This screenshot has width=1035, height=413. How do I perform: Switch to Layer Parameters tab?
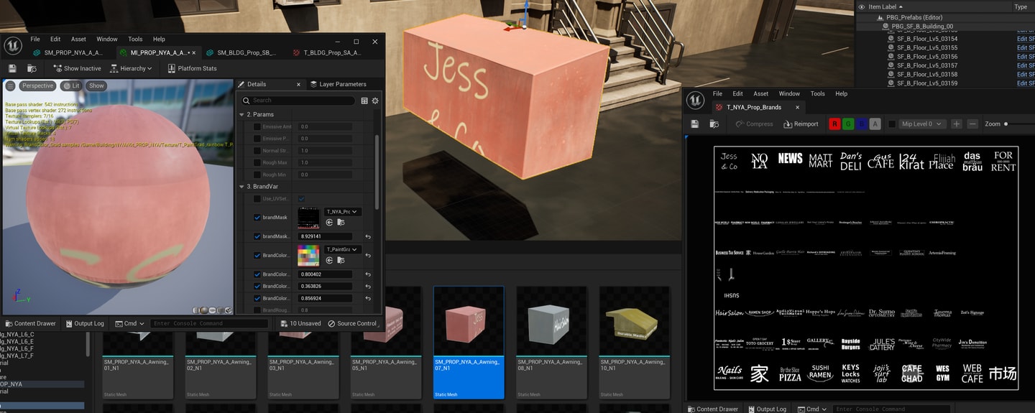click(x=338, y=84)
